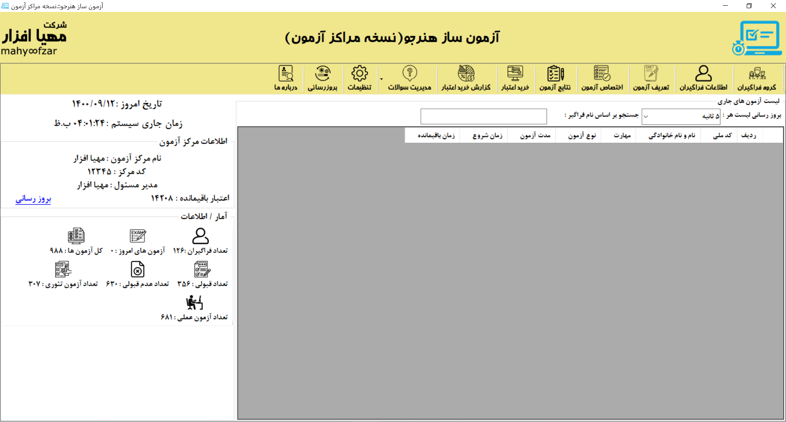Click the بروز رسانی credit update link
Viewport: 786px width, 422px height.
coord(33,199)
